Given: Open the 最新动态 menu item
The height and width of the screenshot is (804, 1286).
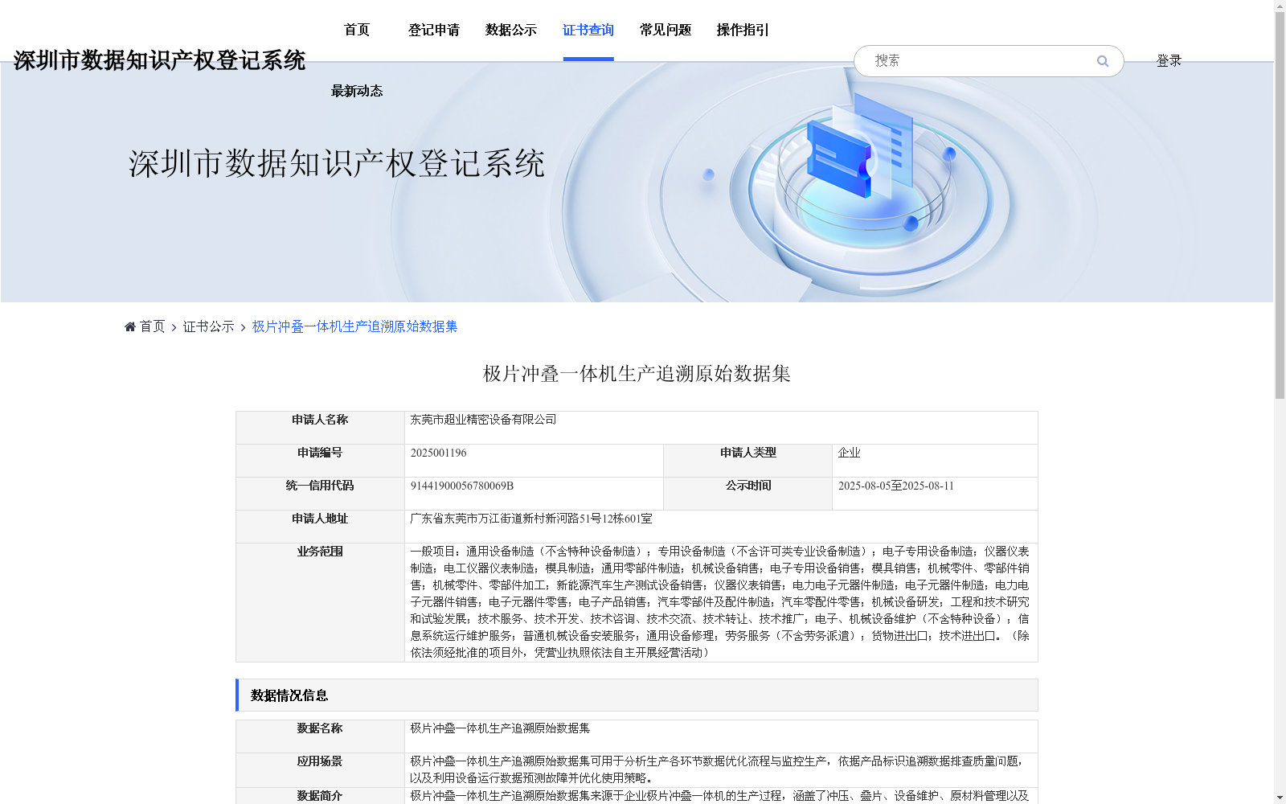Looking at the screenshot, I should [x=357, y=91].
